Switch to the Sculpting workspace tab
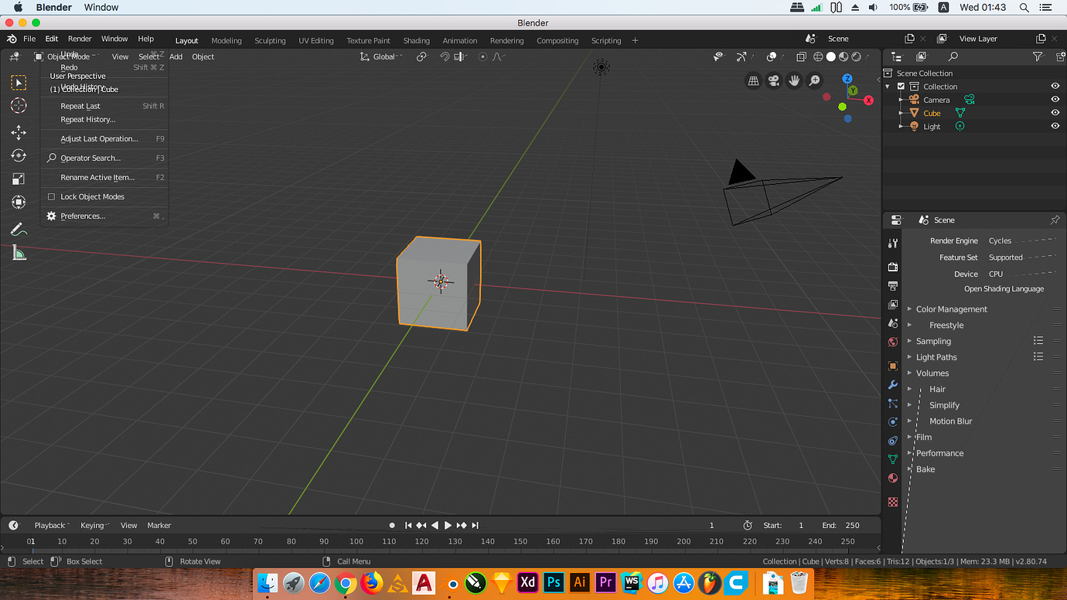1067x600 pixels. [270, 40]
